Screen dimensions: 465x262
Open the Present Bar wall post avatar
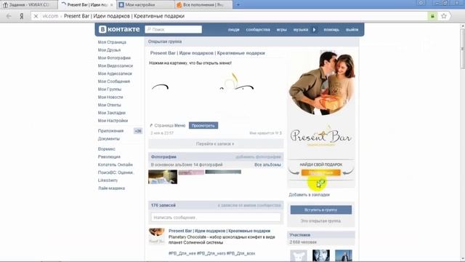point(157,236)
